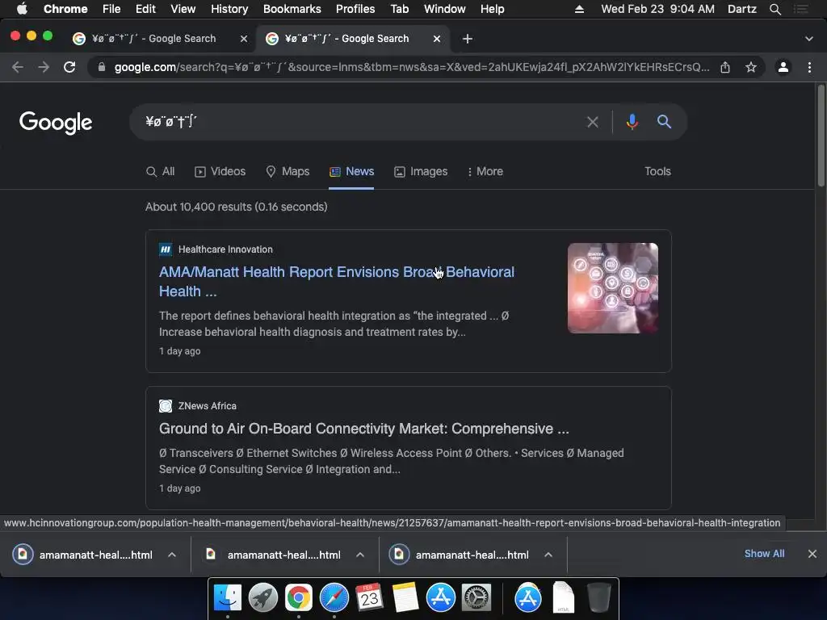Switch to the Images results tab
This screenshot has height=620, width=827.
tap(421, 171)
